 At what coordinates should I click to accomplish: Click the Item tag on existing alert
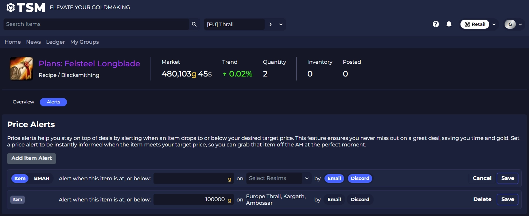(x=17, y=200)
